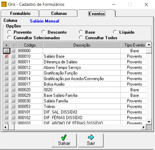The width and height of the screenshot is (155, 150).
Task: Select the Diferença de Salário cell
Action: [82, 62]
